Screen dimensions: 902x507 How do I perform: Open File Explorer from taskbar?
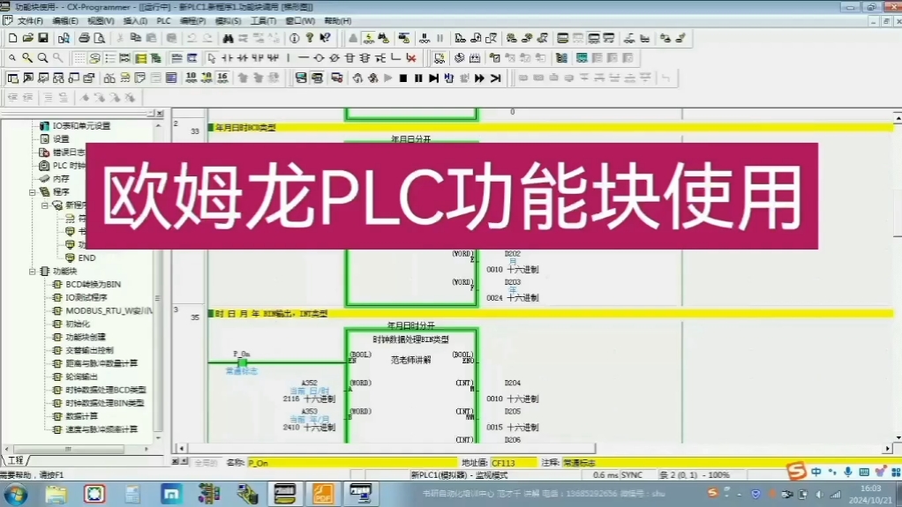pyautogui.click(x=56, y=494)
